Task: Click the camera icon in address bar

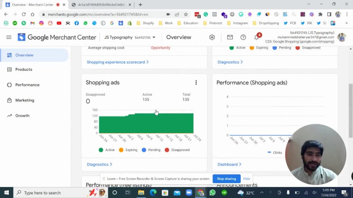Action: click(x=168, y=14)
